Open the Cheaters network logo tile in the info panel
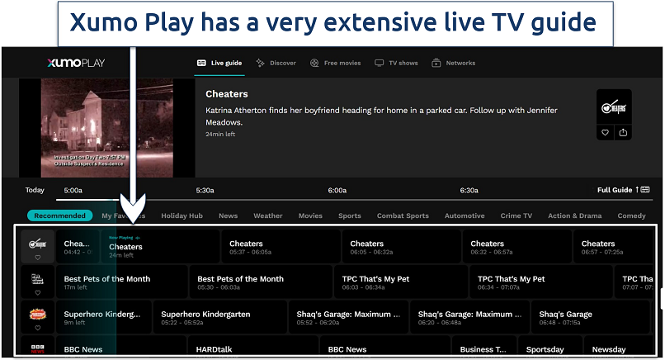The height and width of the screenshot is (360, 665). click(614, 106)
